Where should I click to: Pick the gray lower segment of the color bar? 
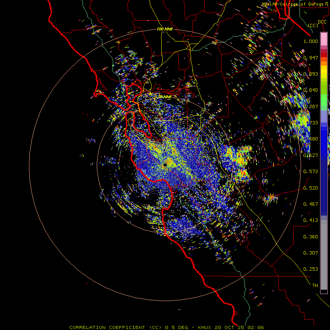pos(324,255)
